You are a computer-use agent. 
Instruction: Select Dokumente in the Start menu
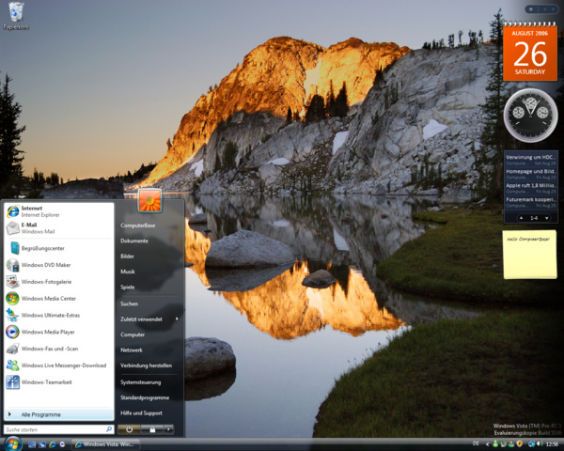[x=134, y=241]
